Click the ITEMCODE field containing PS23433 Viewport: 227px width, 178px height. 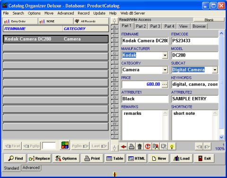(195, 41)
